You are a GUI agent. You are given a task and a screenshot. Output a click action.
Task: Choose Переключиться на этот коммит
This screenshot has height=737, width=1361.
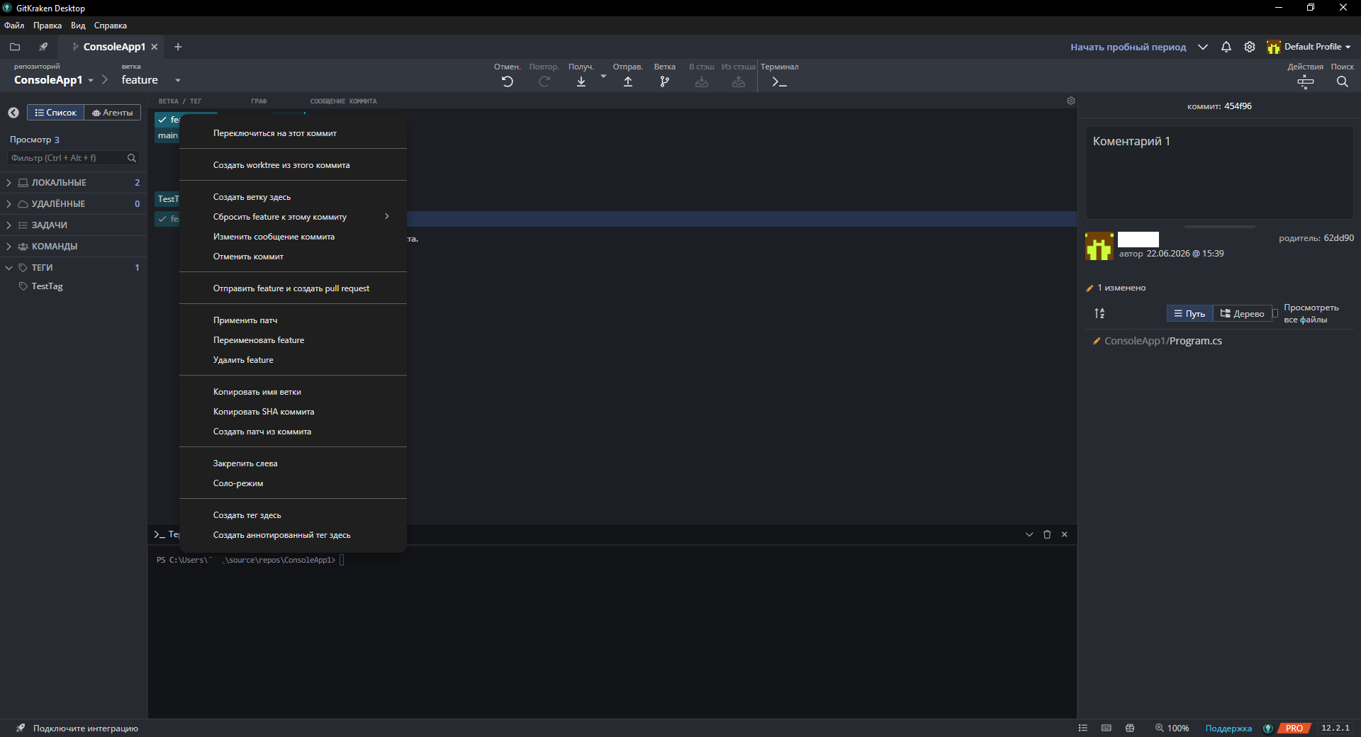point(293,133)
